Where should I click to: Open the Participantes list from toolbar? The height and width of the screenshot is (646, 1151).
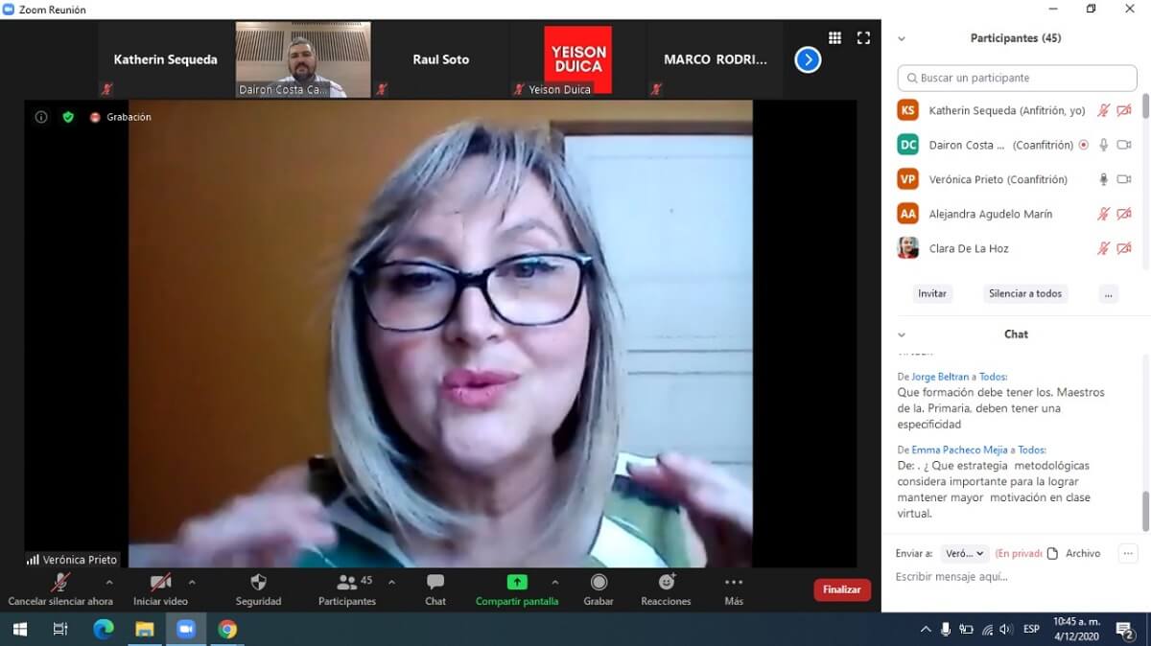pyautogui.click(x=346, y=583)
